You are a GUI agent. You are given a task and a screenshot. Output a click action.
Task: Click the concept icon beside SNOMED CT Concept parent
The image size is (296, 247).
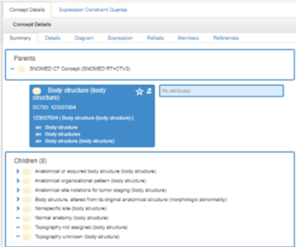21,69
